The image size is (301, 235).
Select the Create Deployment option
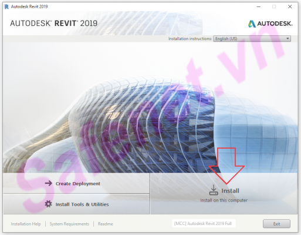click(x=76, y=183)
